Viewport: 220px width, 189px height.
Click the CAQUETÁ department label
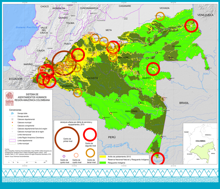click(92, 78)
